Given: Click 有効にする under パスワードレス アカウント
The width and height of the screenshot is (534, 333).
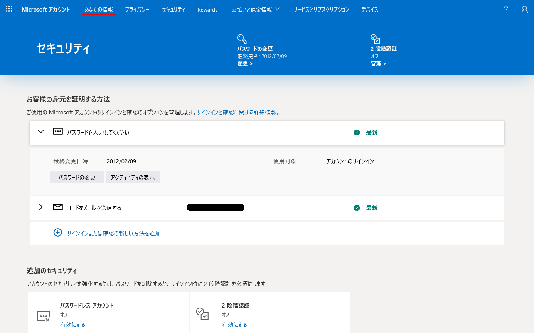Looking at the screenshot, I should (73, 325).
